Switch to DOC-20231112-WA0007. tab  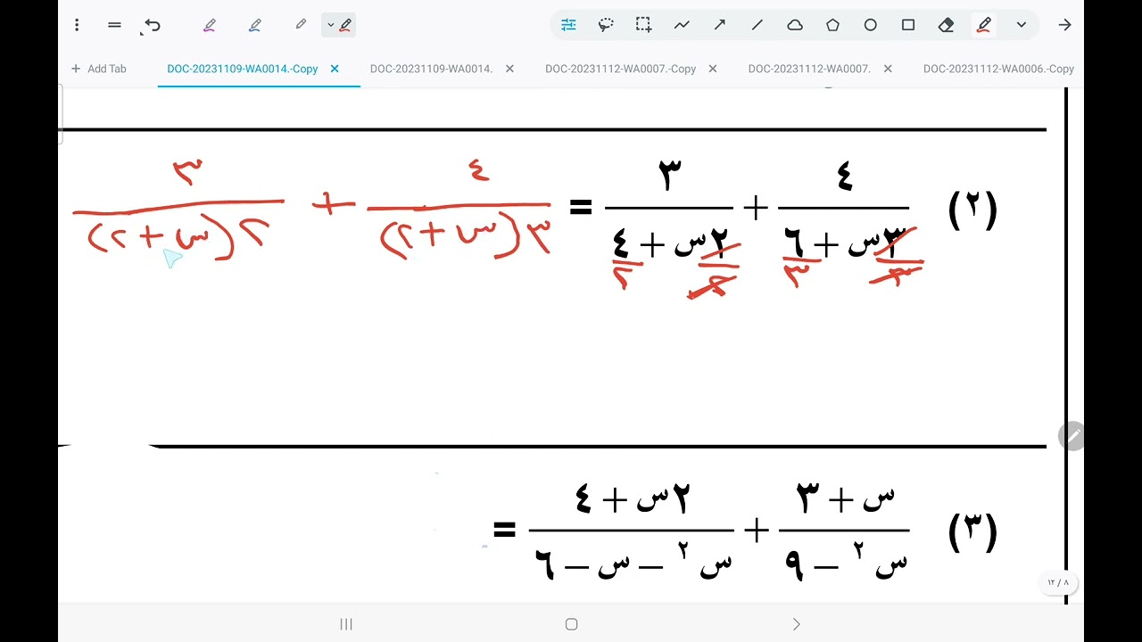[809, 69]
